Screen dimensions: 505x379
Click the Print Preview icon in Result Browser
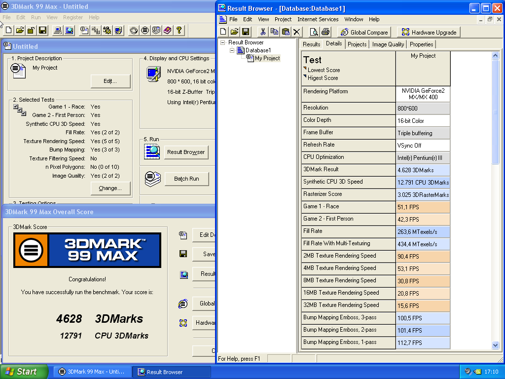tap(314, 32)
